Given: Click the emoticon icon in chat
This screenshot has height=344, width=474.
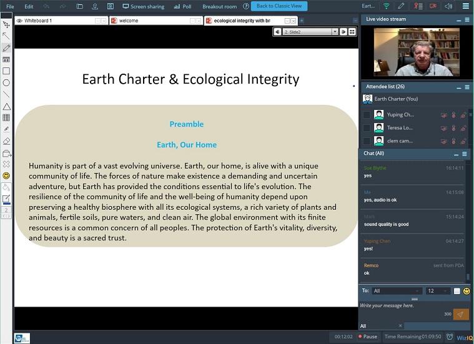Looking at the screenshot, I should coord(466,291).
